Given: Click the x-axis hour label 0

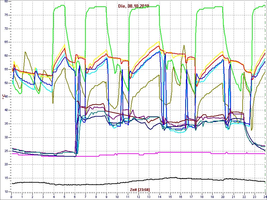Looking at the screenshot, I should [x=12, y=197].
